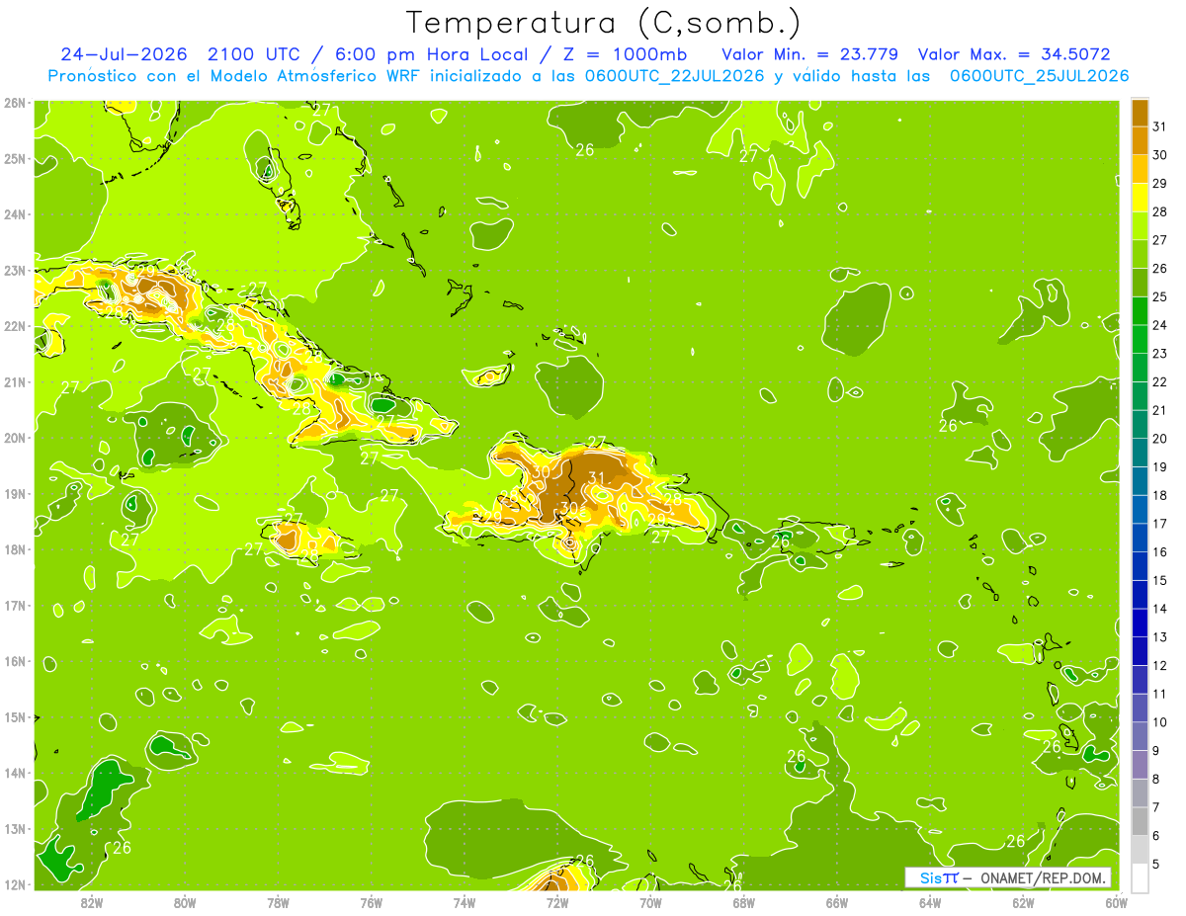Click the "25N" latitude axis label
The image size is (1186, 916).
tap(15, 158)
